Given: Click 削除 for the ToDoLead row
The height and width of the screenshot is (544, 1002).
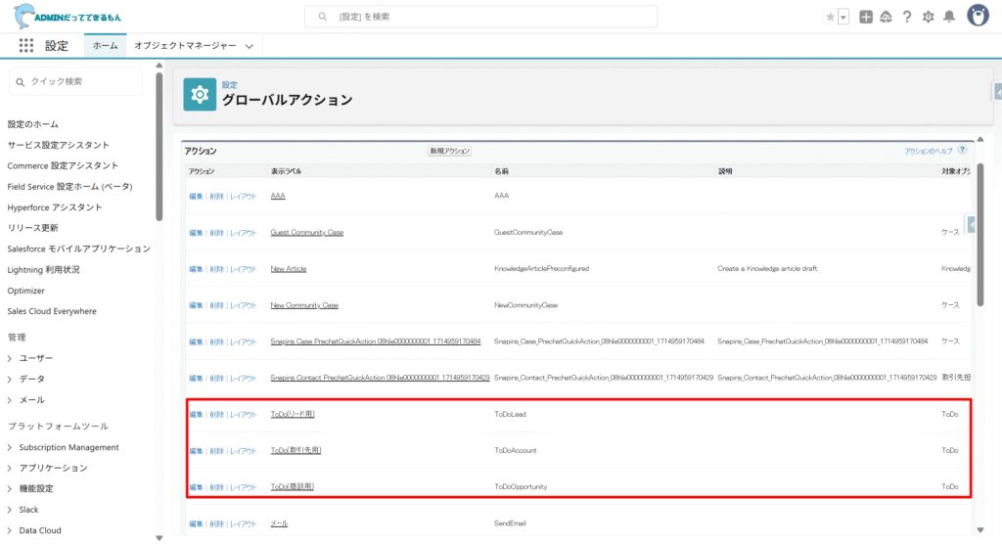Looking at the screenshot, I should (216, 414).
